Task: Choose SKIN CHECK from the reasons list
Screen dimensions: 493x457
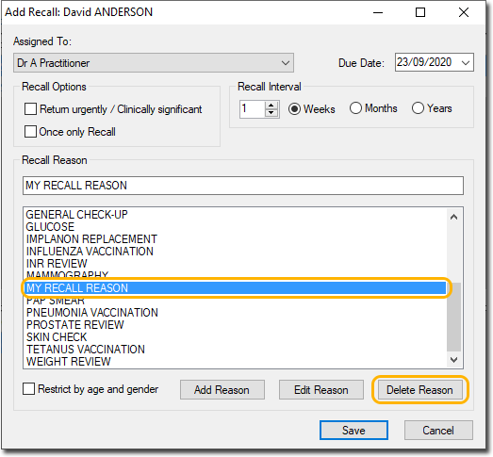Action: pyautogui.click(x=57, y=337)
